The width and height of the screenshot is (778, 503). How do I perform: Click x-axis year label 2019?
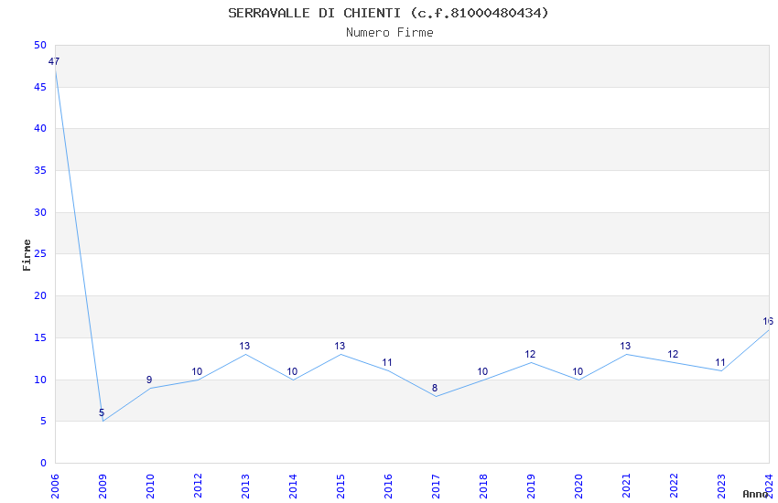coord(532,486)
